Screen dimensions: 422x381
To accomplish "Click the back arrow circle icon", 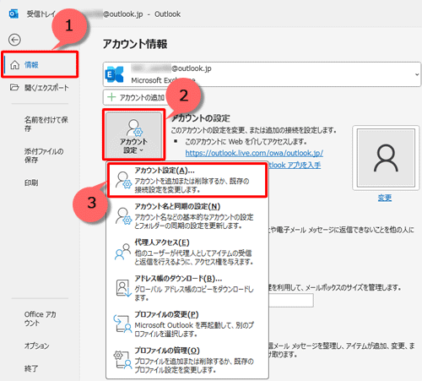I will tap(14, 40).
